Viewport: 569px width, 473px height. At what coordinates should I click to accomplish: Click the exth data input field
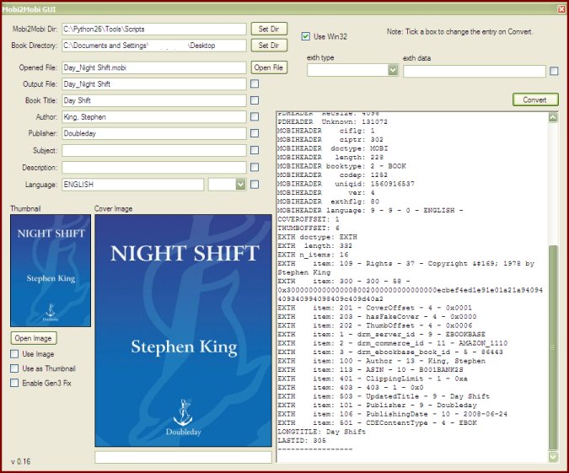(x=475, y=71)
